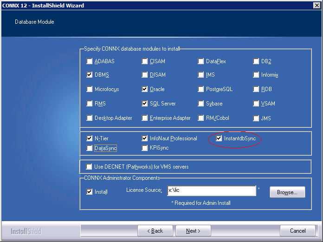
Task: Enable the Desktop Adapter checkbox
Action: (89, 118)
